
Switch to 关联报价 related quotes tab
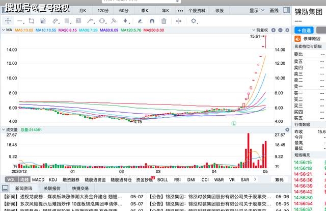pos(52,188)
